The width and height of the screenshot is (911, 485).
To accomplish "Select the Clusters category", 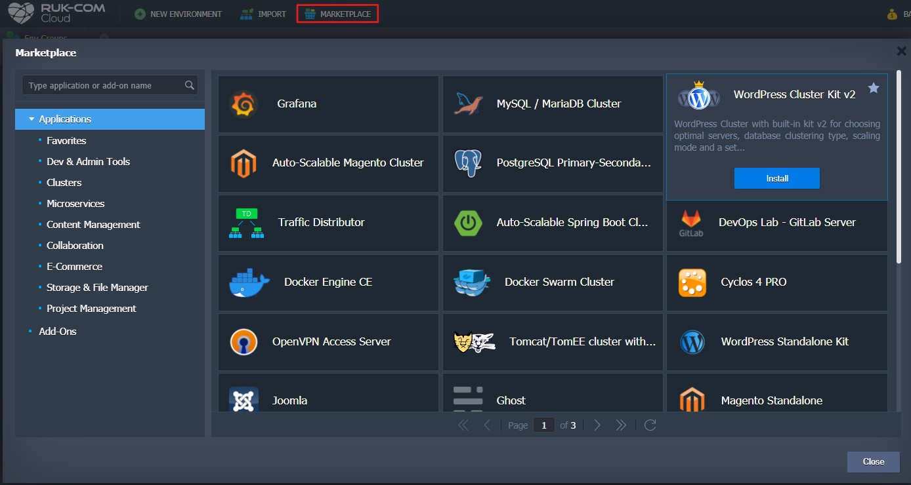I will point(64,183).
